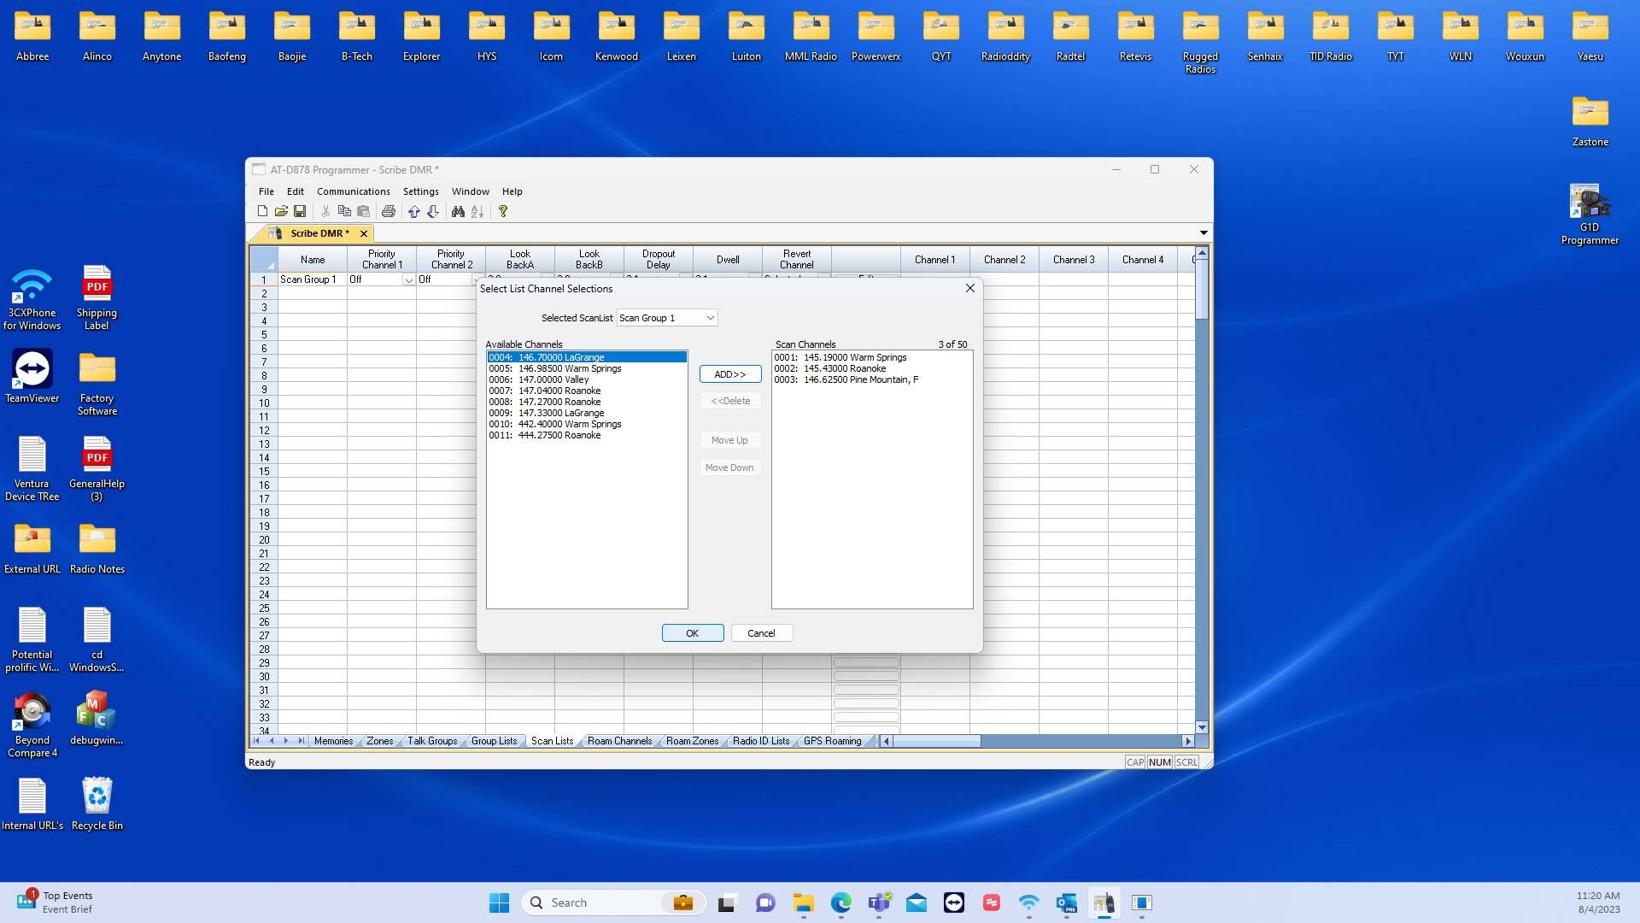
Task: Click the vertical scrollbar down arrow in grid
Action: pyautogui.click(x=1202, y=727)
